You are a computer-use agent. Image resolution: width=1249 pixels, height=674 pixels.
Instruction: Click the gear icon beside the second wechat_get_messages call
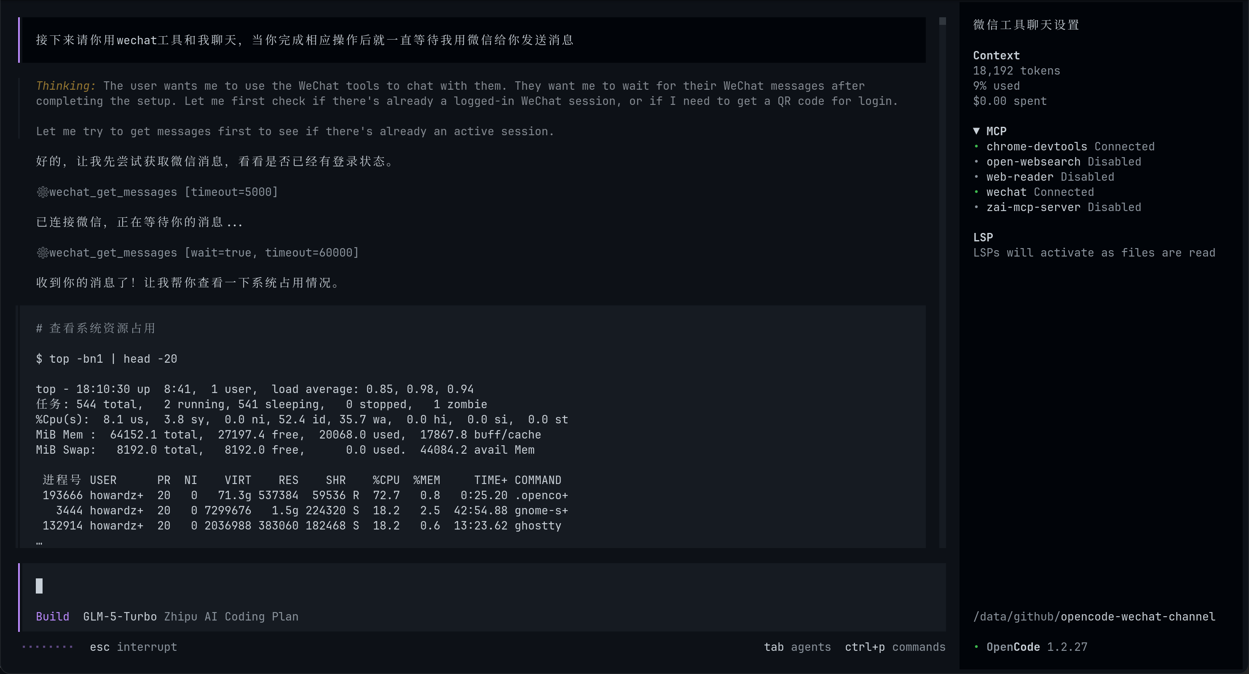(42, 252)
